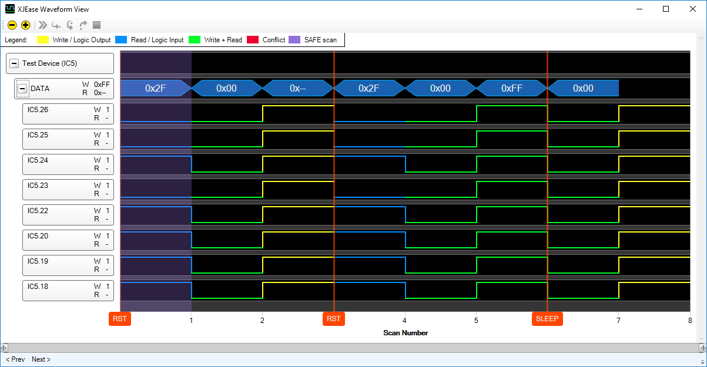
Task: Collapse the Test Device (IC5) group
Action: tap(14, 63)
